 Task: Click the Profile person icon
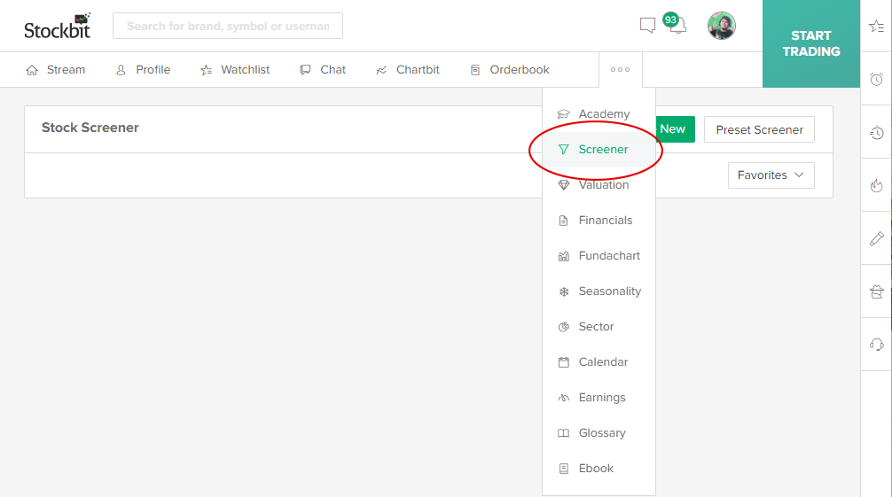[121, 70]
